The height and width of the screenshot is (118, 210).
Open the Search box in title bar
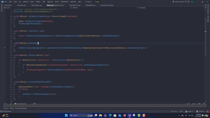point(88,2)
